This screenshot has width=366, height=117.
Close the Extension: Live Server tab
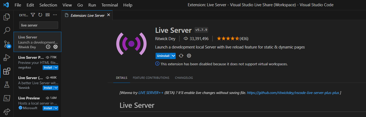(109, 15)
